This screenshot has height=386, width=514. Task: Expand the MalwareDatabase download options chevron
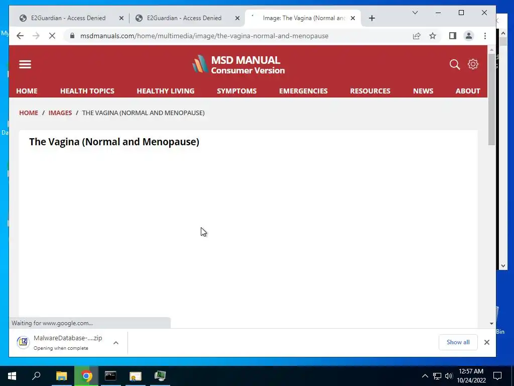point(116,343)
